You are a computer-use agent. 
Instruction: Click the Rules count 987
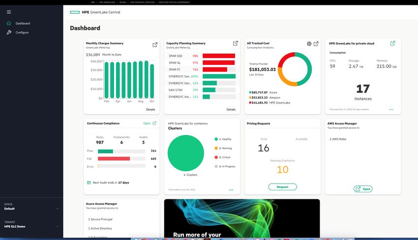[100, 142]
